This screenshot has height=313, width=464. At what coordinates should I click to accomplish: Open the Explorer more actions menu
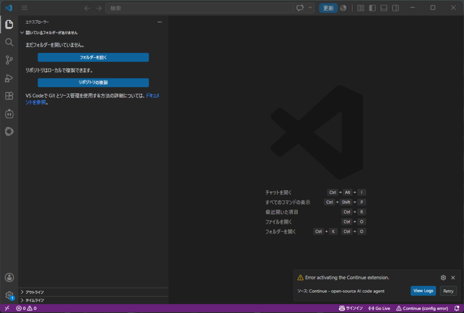(159, 22)
